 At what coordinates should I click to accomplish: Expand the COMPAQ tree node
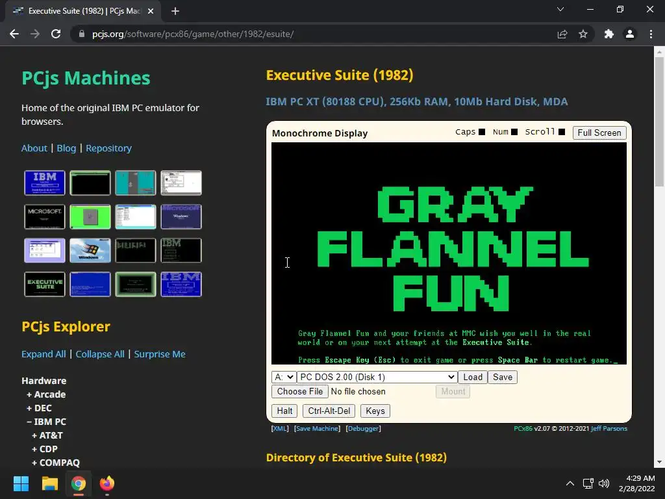[56, 462]
